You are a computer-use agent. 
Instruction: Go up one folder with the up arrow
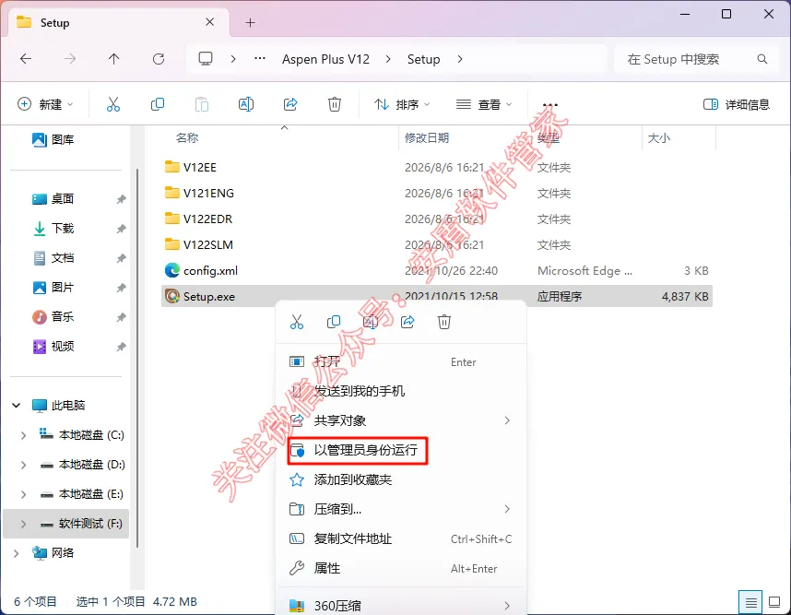(x=114, y=59)
